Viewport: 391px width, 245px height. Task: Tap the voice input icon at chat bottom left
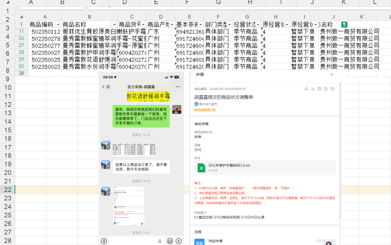(104, 241)
